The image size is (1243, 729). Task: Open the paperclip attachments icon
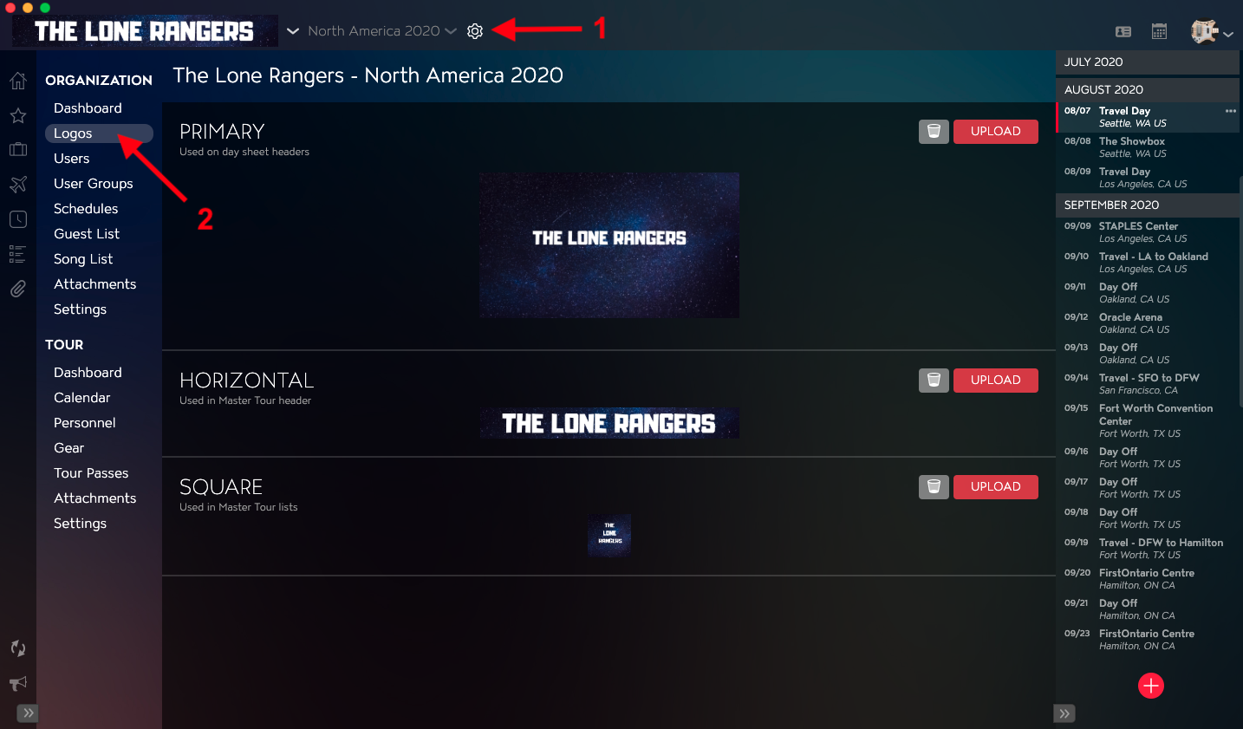[18, 289]
